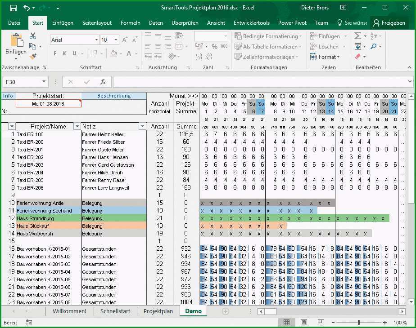Apply the font color A
Viewport: 416px width, 328px height.
point(129,53)
